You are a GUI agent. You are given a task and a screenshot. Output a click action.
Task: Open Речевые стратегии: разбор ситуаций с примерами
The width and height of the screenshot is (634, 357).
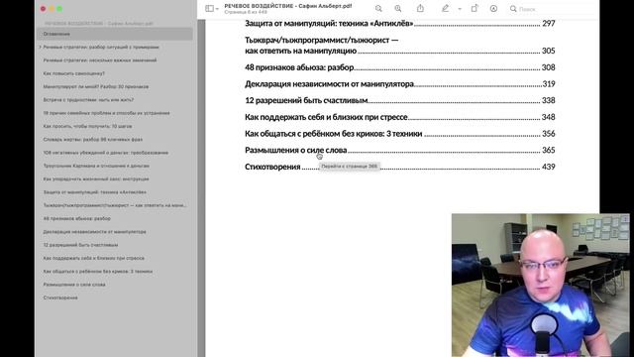coord(101,47)
